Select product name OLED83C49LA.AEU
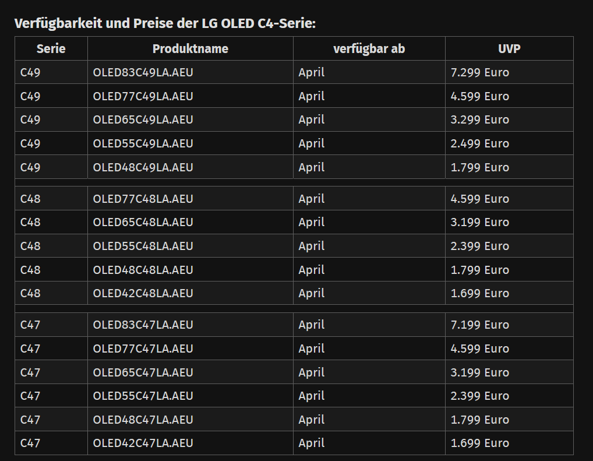The image size is (593, 461). pyautogui.click(x=143, y=72)
